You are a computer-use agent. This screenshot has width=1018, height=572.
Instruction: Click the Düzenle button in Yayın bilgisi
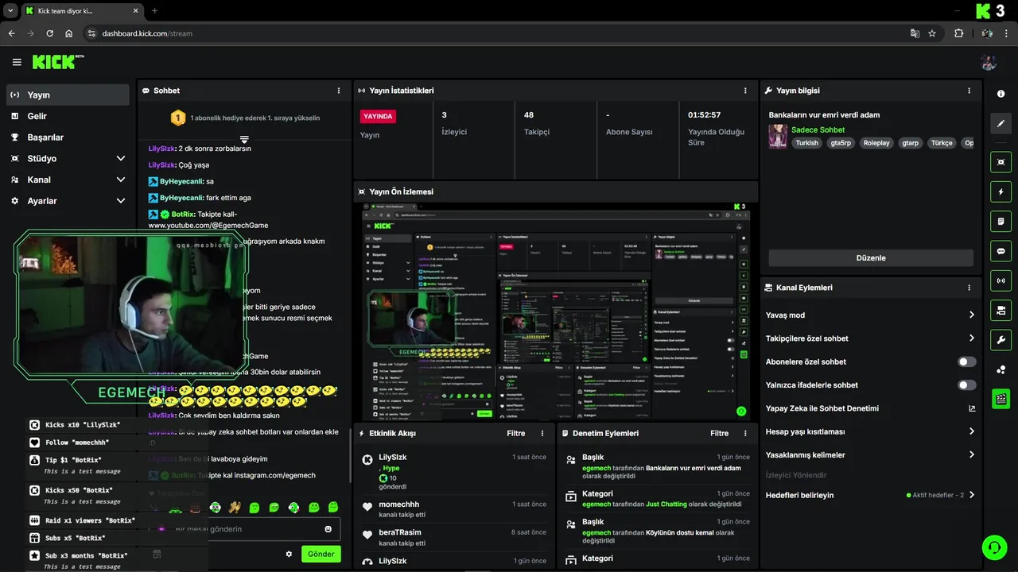coord(871,258)
